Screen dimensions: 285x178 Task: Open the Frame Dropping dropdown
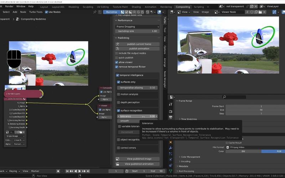point(138,27)
